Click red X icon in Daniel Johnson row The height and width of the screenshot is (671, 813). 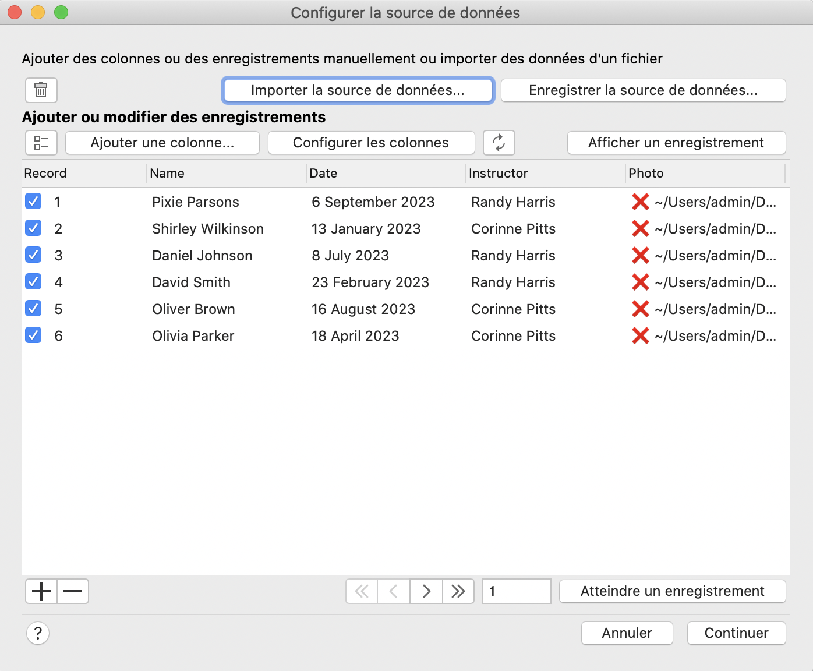(641, 256)
